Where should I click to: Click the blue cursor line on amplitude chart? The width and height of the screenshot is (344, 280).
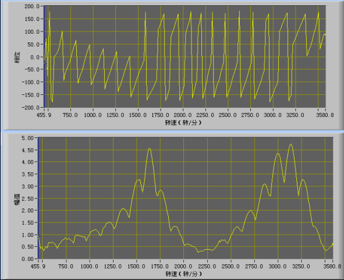click(x=38, y=198)
